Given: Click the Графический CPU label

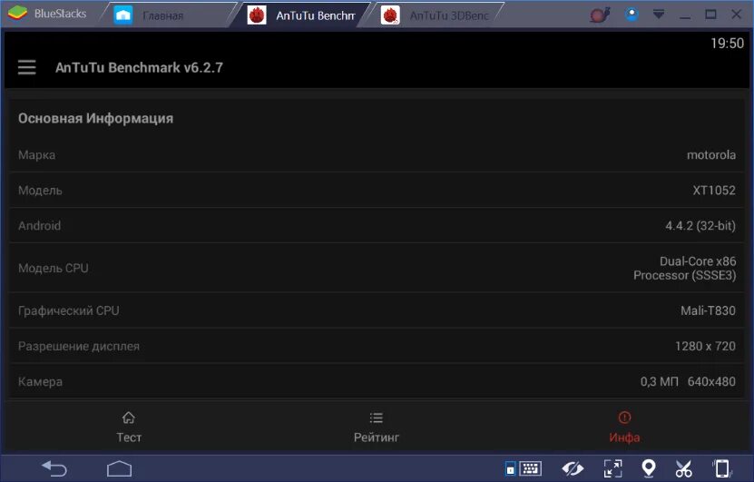Looking at the screenshot, I should point(69,310).
